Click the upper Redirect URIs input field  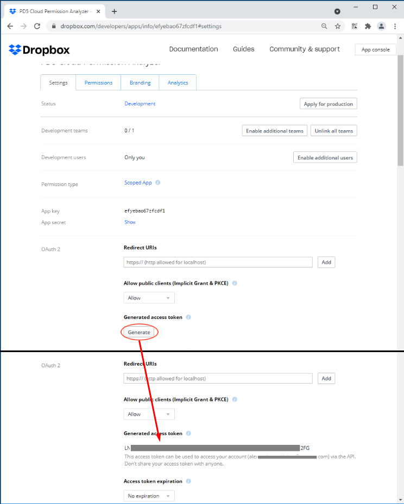tap(218, 262)
